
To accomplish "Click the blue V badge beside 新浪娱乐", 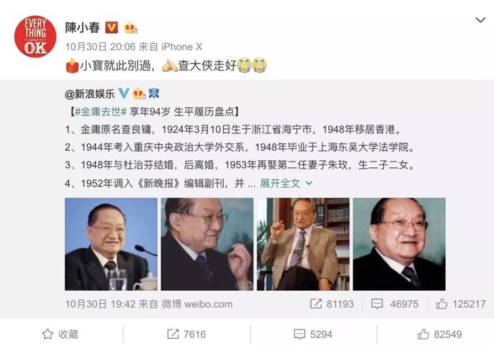I will pos(123,93).
